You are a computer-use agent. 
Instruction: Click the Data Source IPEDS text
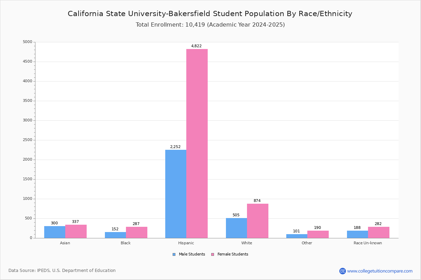tap(62, 271)
